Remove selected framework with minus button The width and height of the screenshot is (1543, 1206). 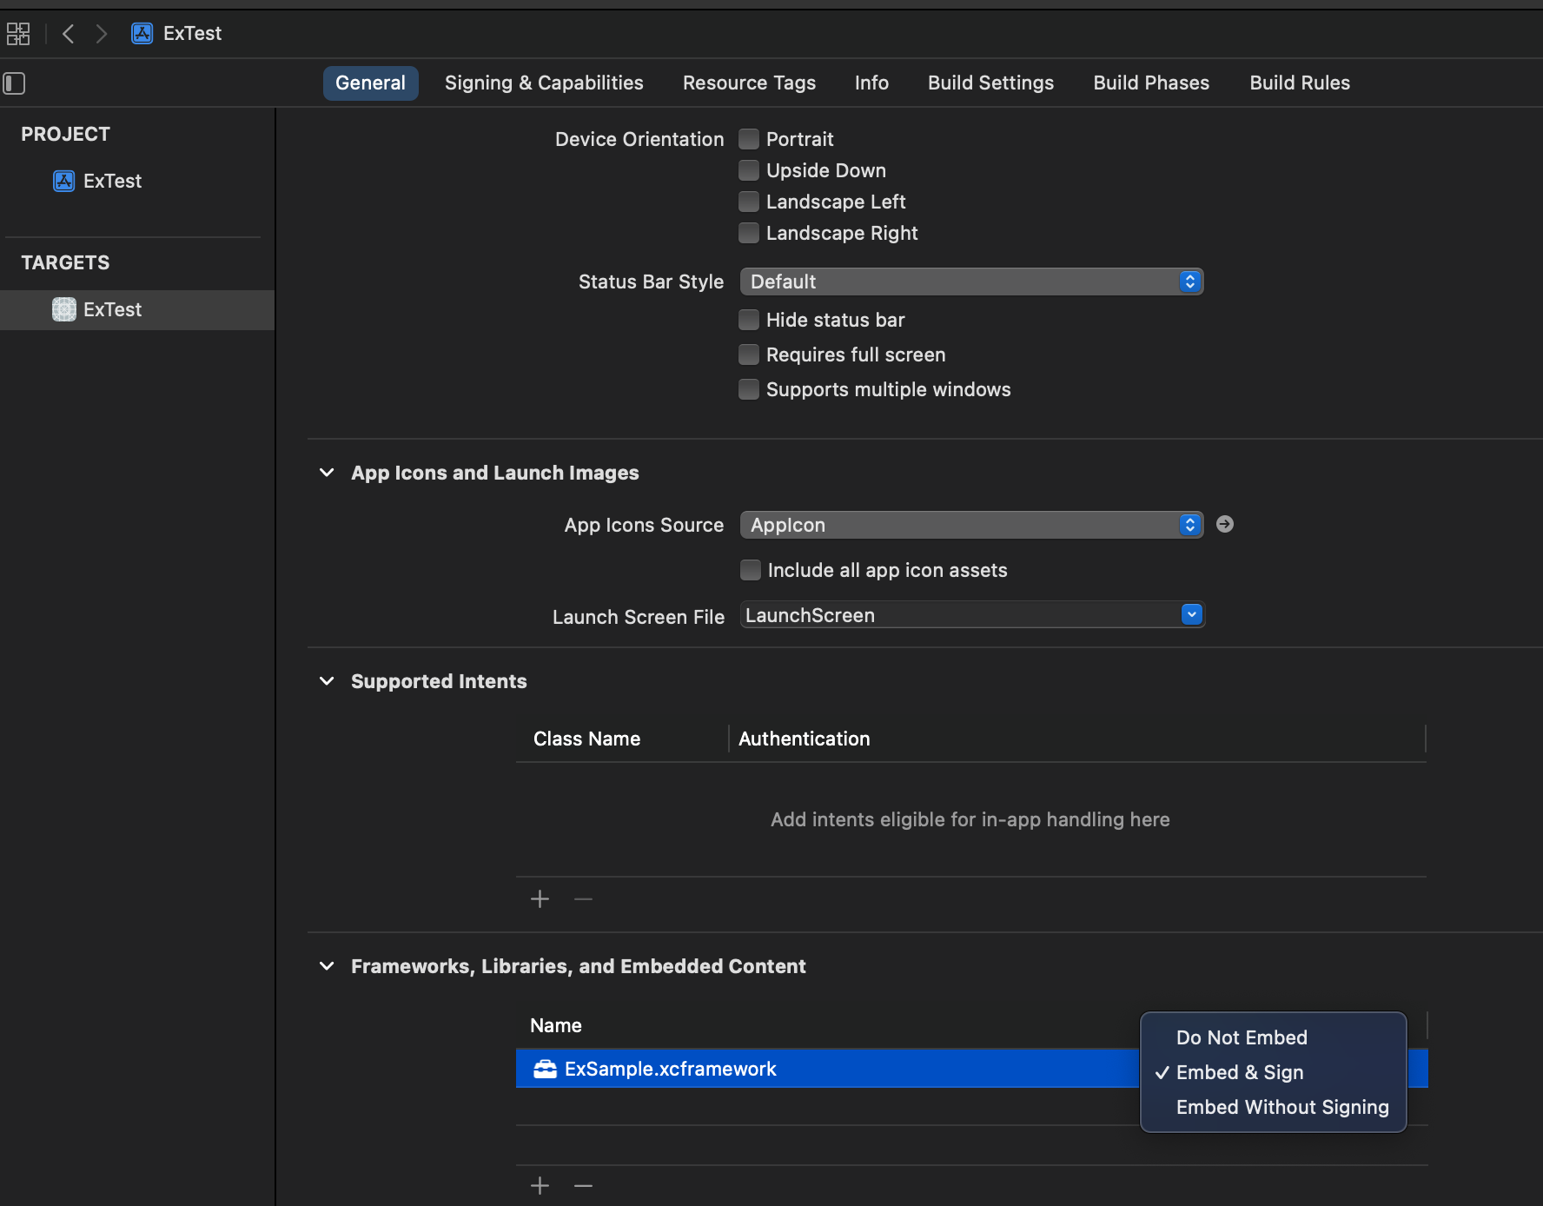[x=583, y=1185]
